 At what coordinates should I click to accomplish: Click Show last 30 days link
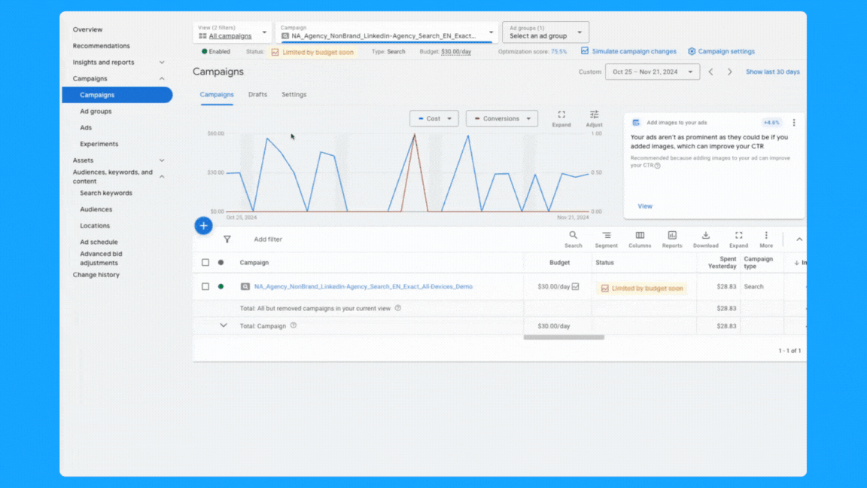(772, 72)
